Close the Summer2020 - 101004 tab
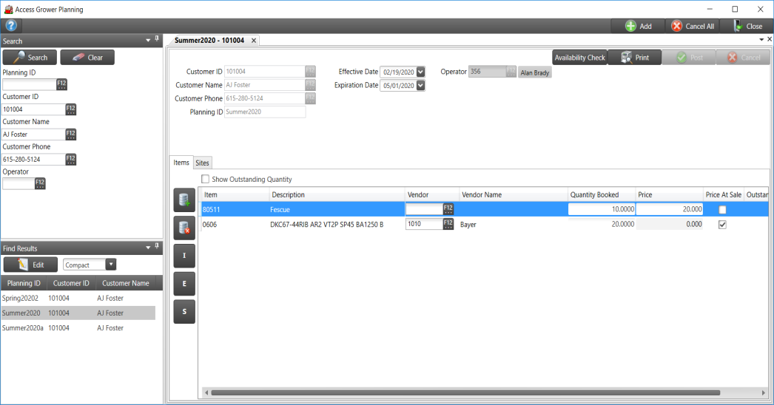Viewport: 774px width, 405px height. click(x=254, y=41)
